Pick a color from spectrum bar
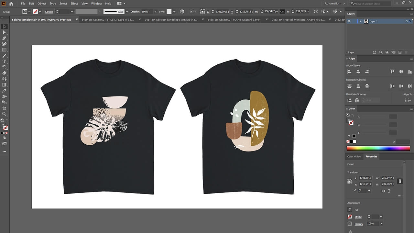This screenshot has width=414, height=233. point(378,149)
